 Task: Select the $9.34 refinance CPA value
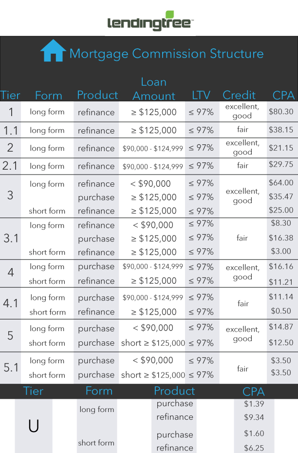click(254, 417)
